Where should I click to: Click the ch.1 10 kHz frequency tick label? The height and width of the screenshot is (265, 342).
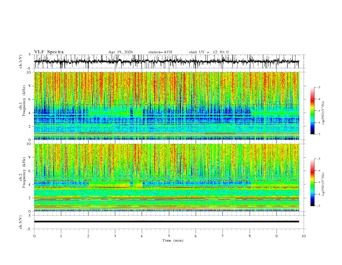pyautogui.click(x=28, y=72)
